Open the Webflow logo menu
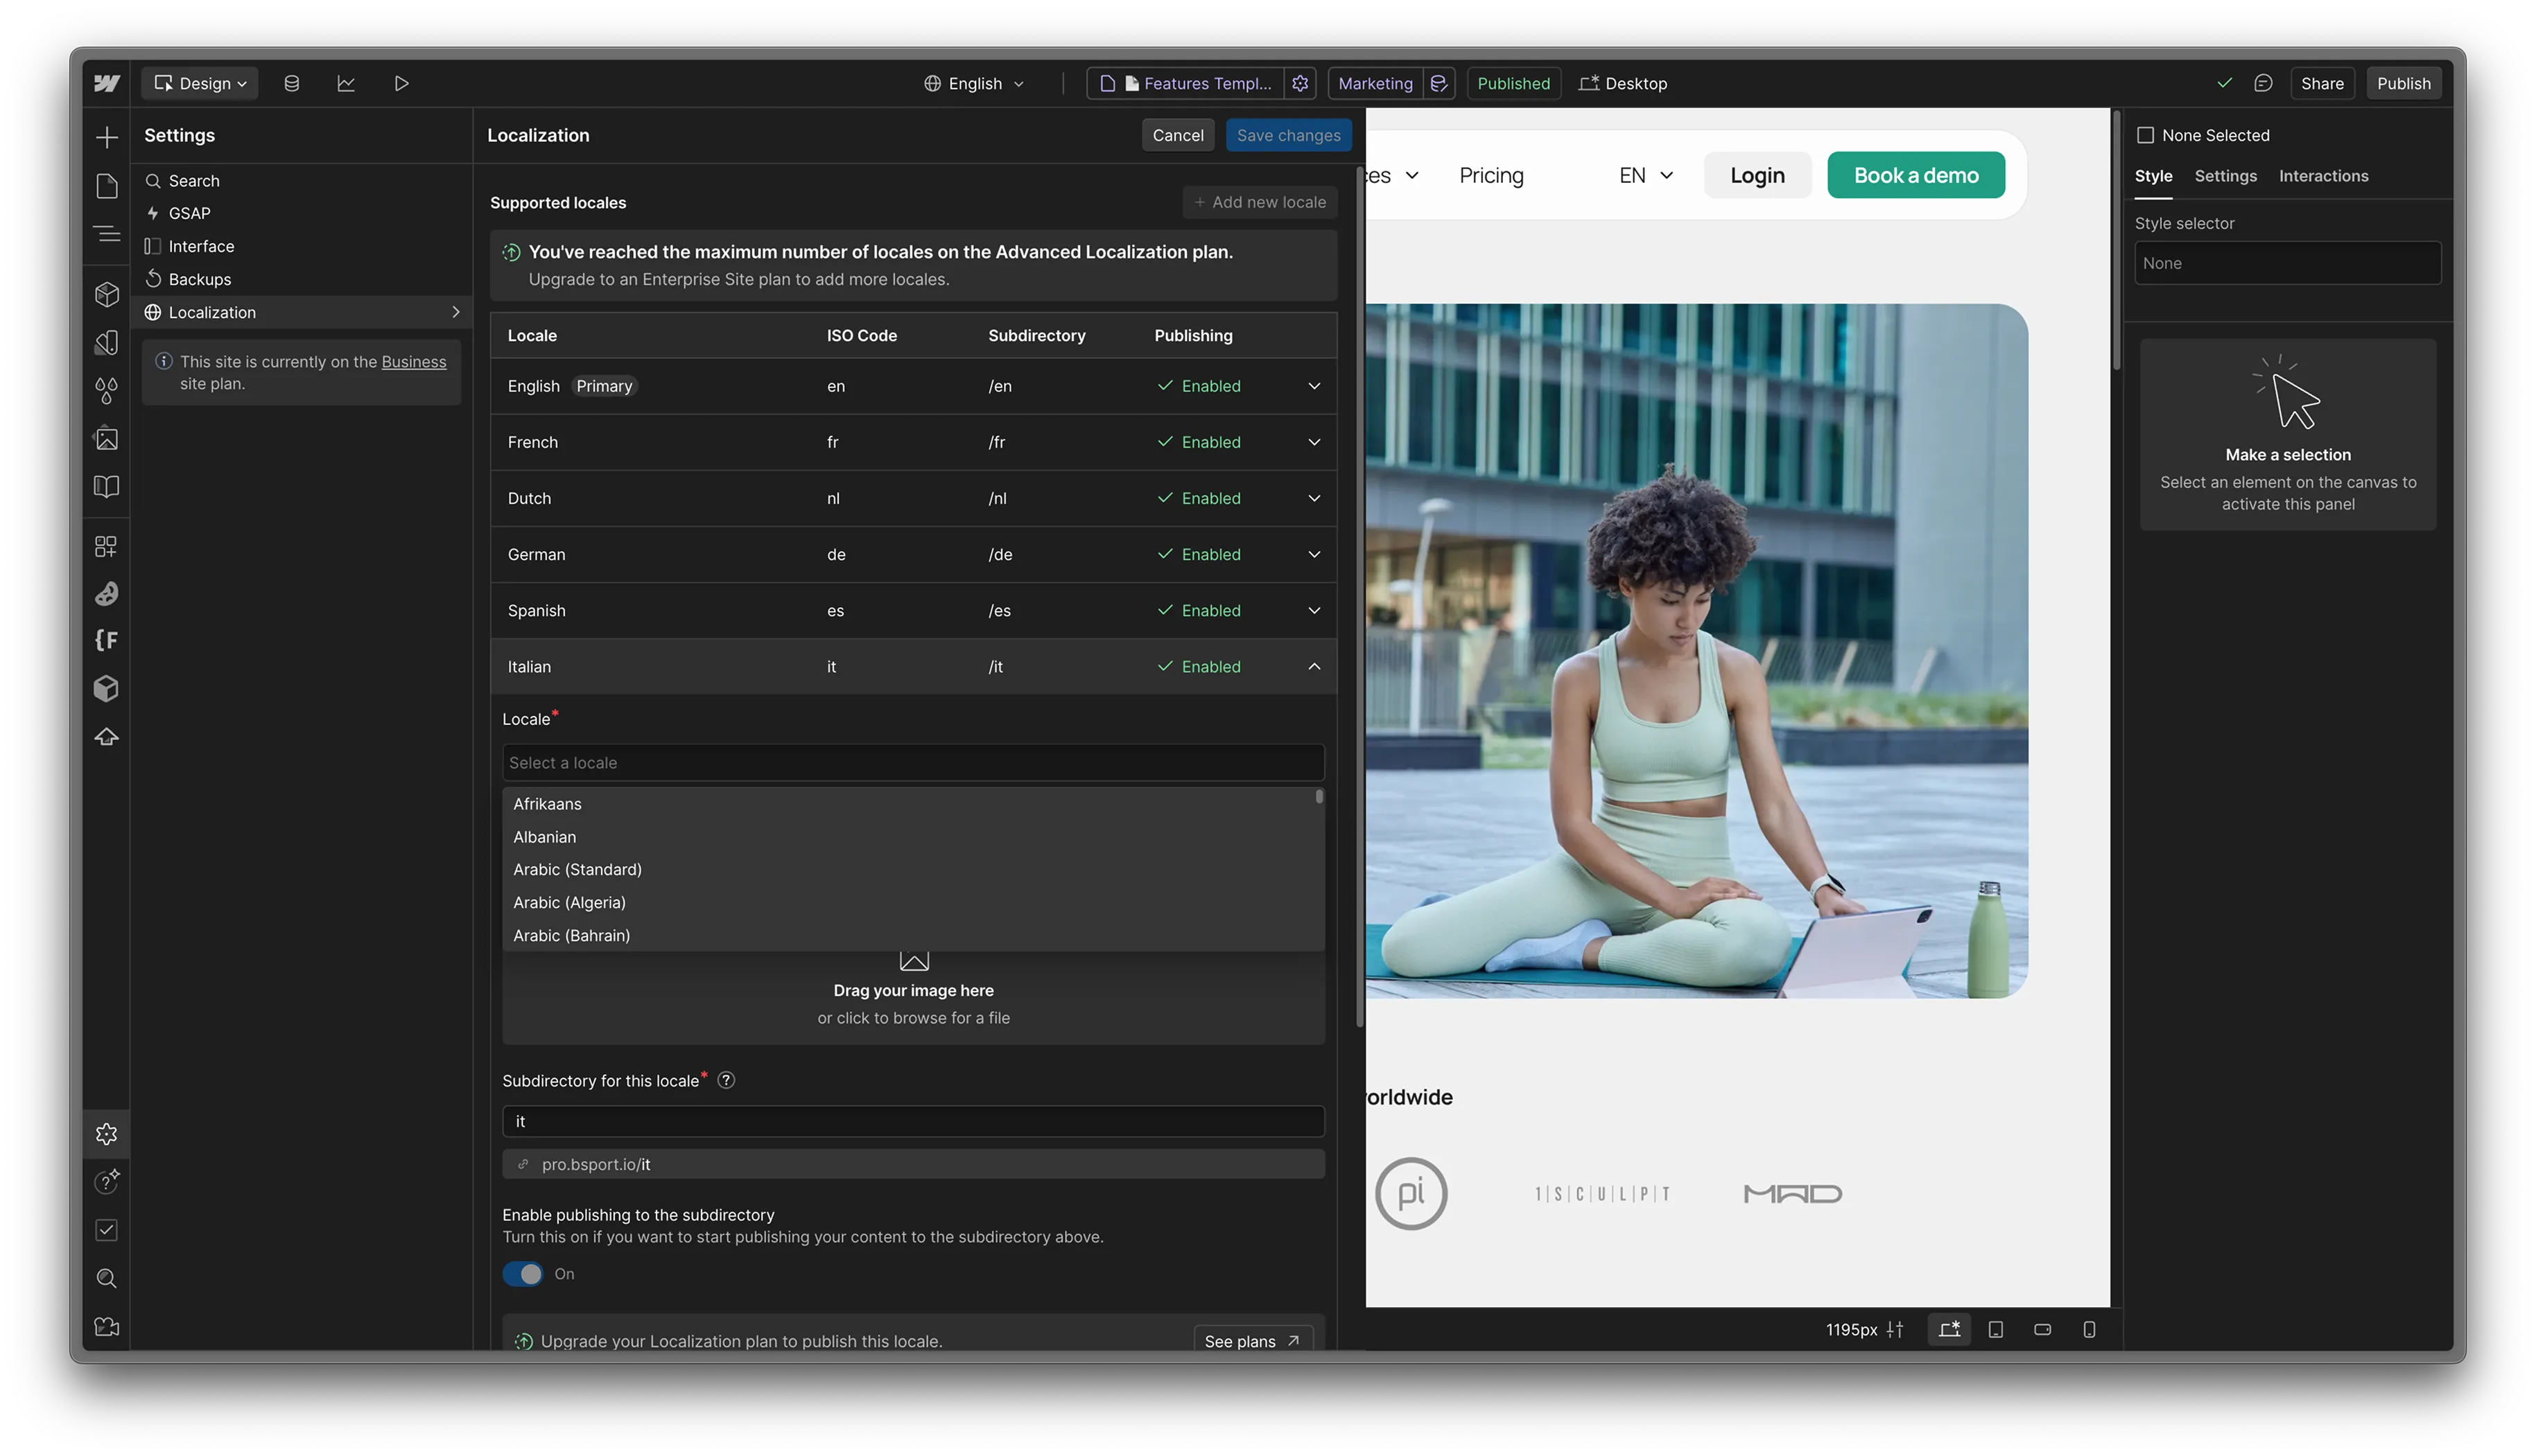Screen dimensions: 2536x1456 (x=106, y=83)
